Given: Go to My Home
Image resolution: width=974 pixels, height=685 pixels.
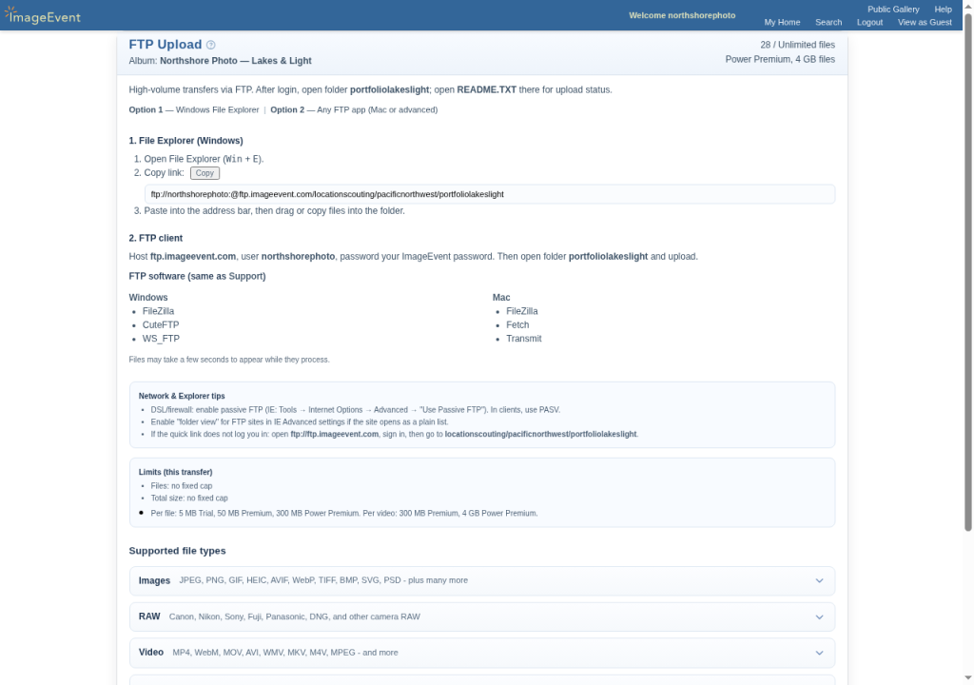Looking at the screenshot, I should pyautogui.click(x=782, y=23).
